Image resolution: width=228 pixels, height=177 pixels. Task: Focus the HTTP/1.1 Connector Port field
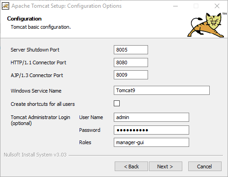tap(131, 62)
